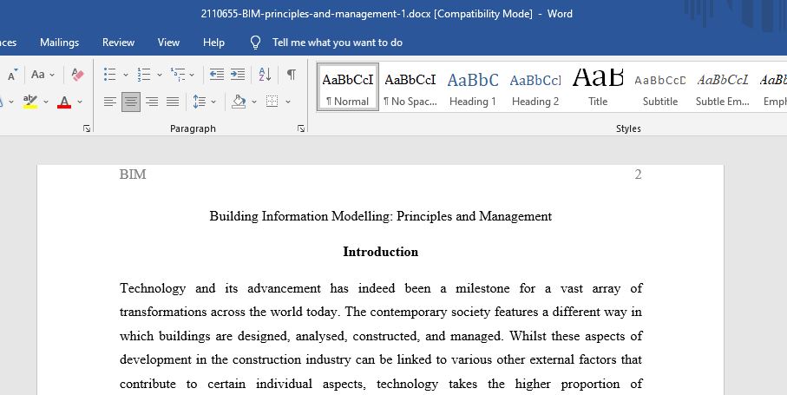Toggle Align Right paragraph alignment

pyautogui.click(x=152, y=102)
